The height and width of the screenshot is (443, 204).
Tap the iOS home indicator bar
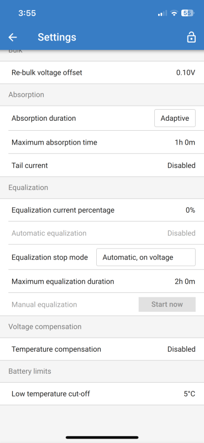102,437
